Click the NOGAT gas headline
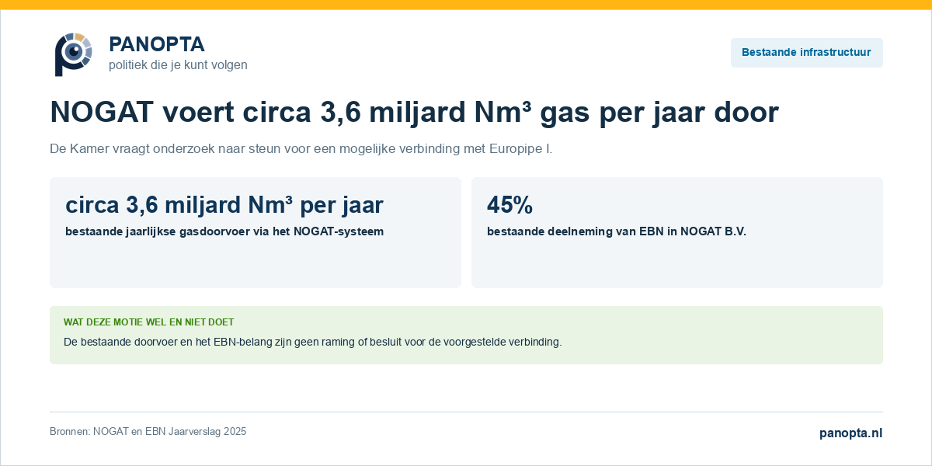Image resolution: width=932 pixels, height=466 pixels. [x=414, y=113]
